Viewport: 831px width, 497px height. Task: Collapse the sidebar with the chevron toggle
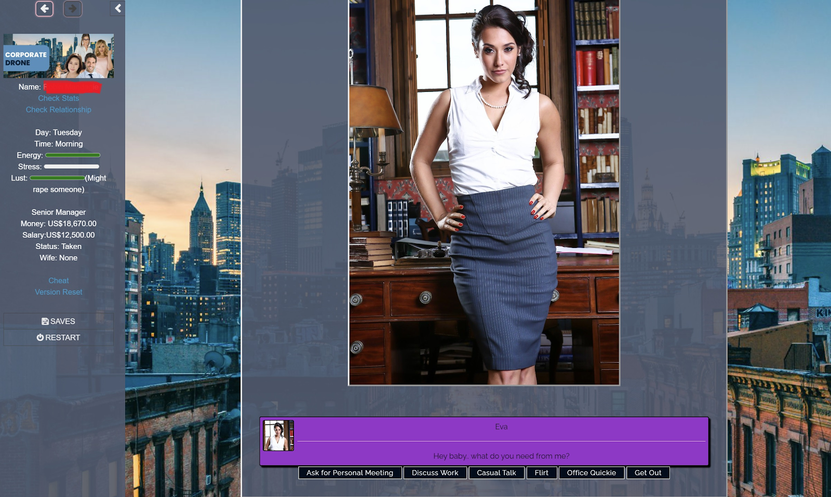pos(118,8)
